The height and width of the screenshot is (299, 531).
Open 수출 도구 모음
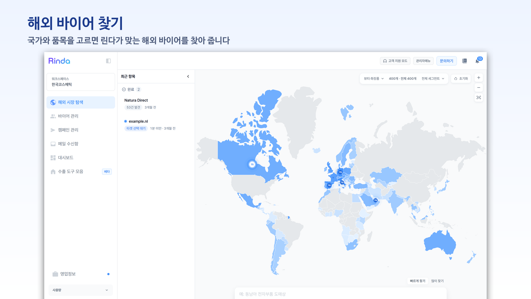[x=81, y=172]
